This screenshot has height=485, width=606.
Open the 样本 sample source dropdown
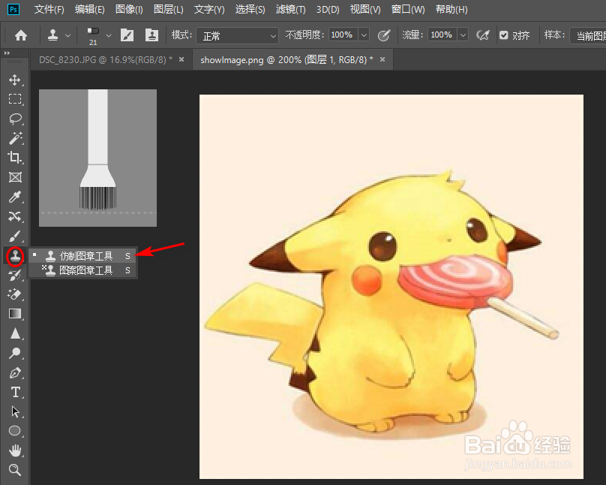pyautogui.click(x=588, y=35)
